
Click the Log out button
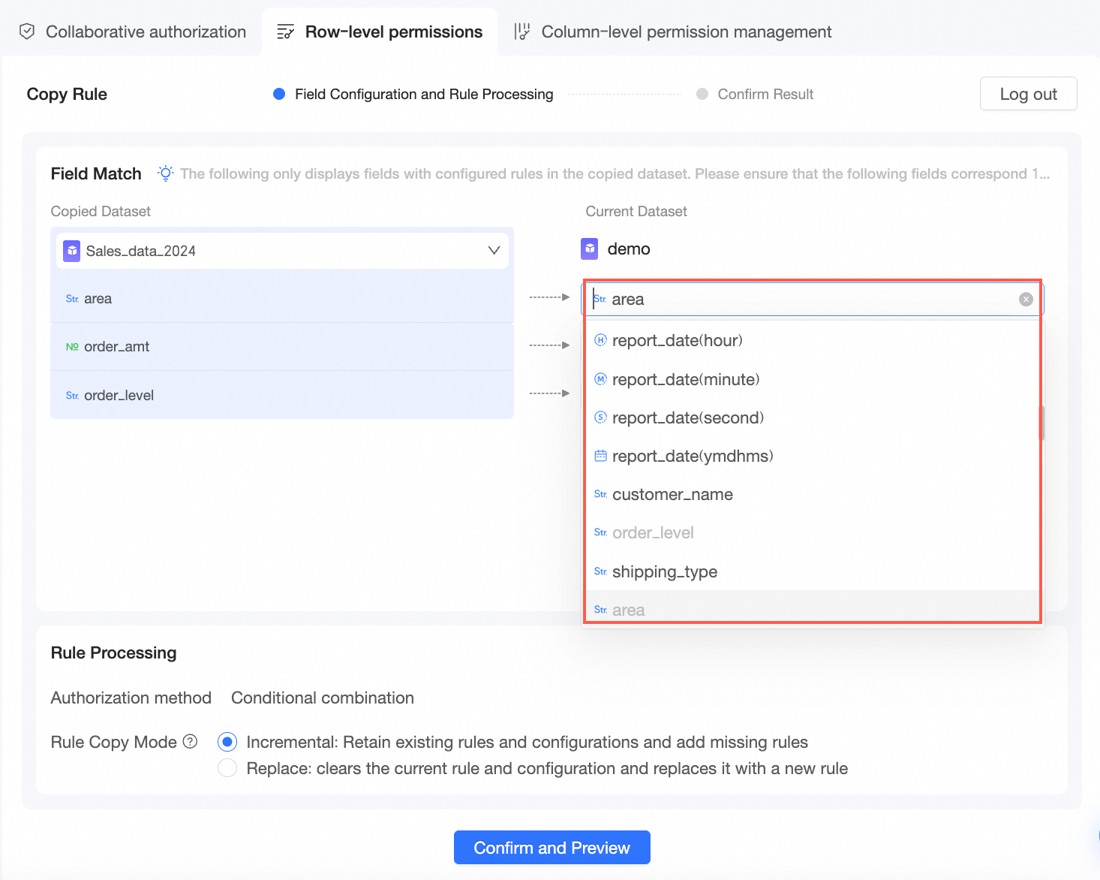pos(1028,94)
